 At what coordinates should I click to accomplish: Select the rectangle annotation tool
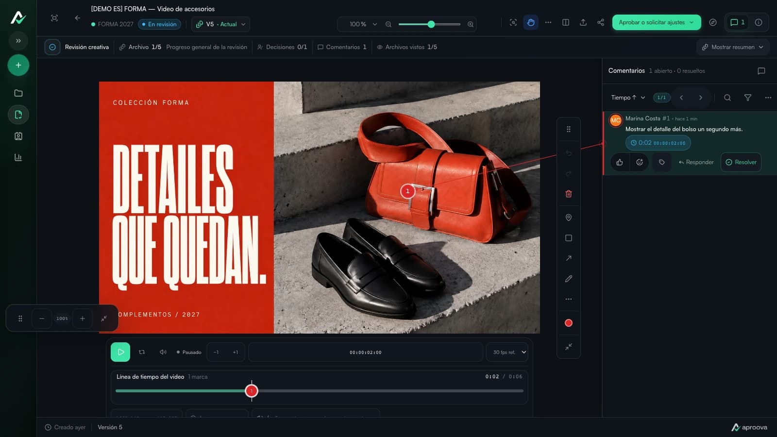coord(569,238)
